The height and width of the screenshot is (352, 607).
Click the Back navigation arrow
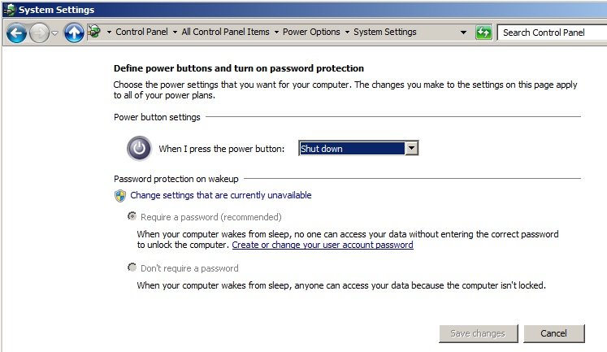click(x=16, y=33)
